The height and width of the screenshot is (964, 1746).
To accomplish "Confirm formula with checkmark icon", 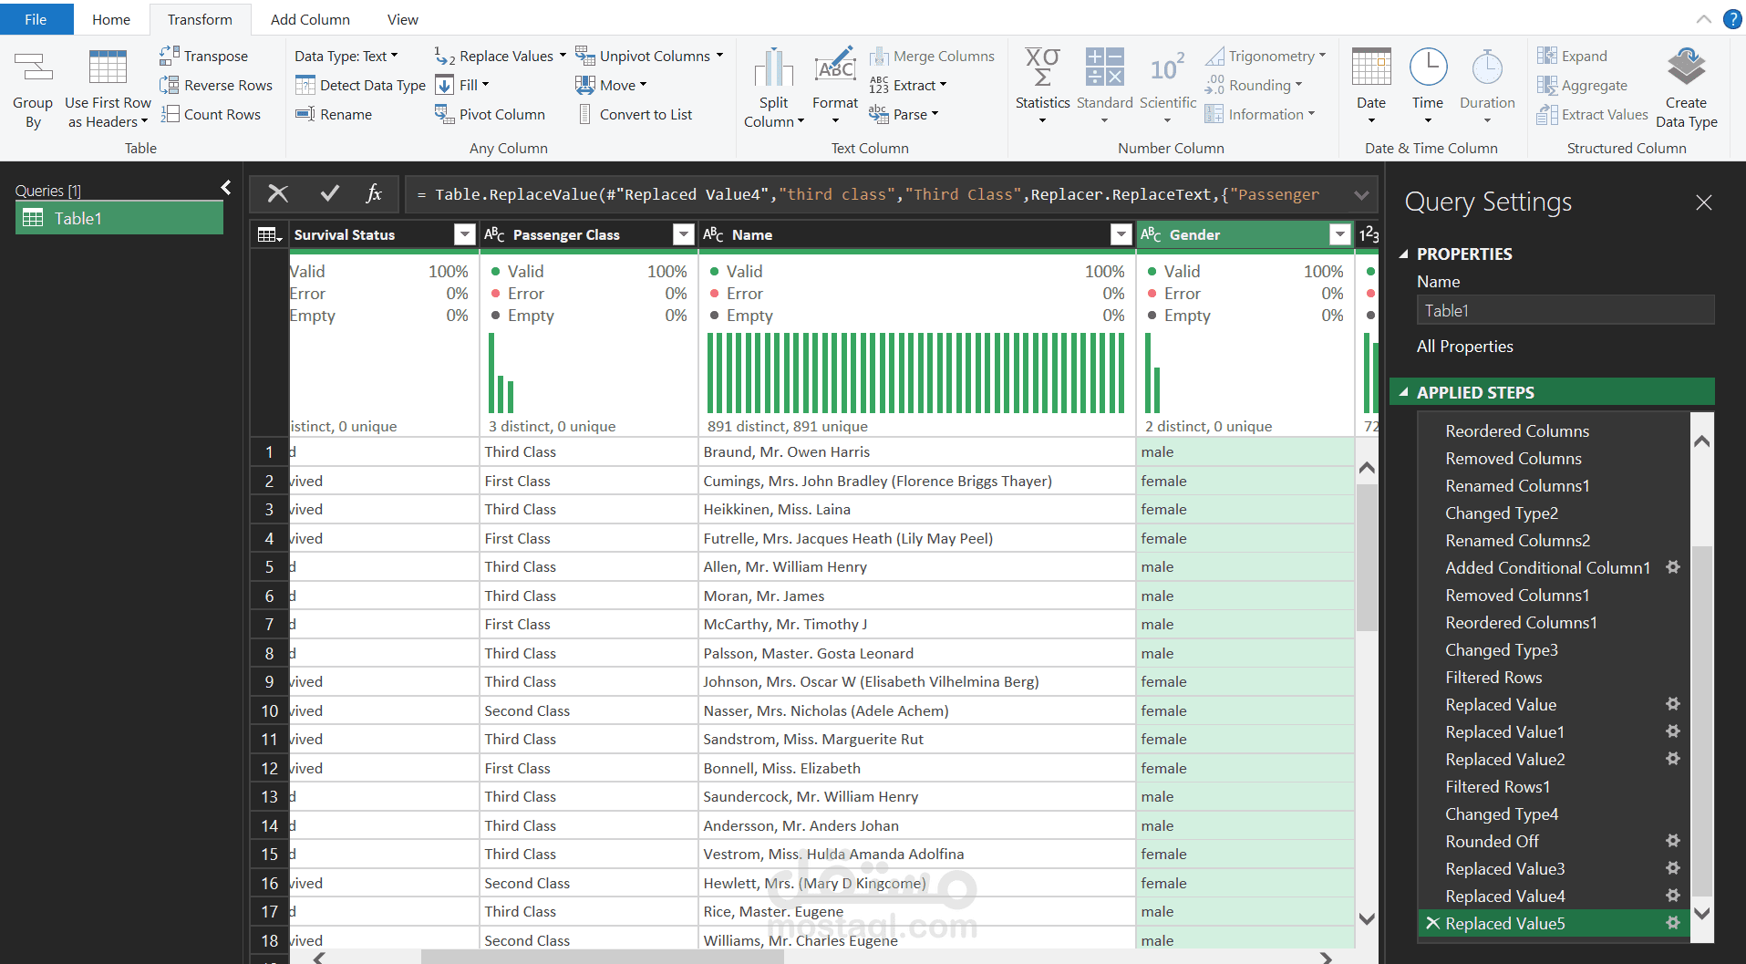I will [330, 193].
